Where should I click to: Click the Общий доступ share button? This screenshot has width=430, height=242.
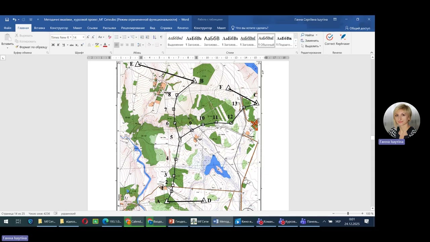[x=357, y=28]
